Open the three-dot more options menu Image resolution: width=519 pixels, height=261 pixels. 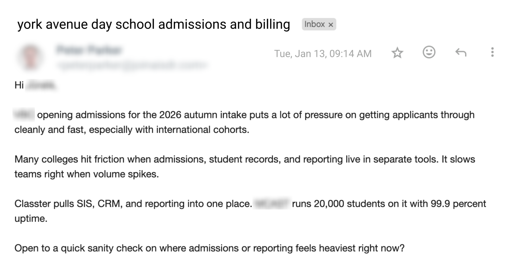click(x=492, y=52)
